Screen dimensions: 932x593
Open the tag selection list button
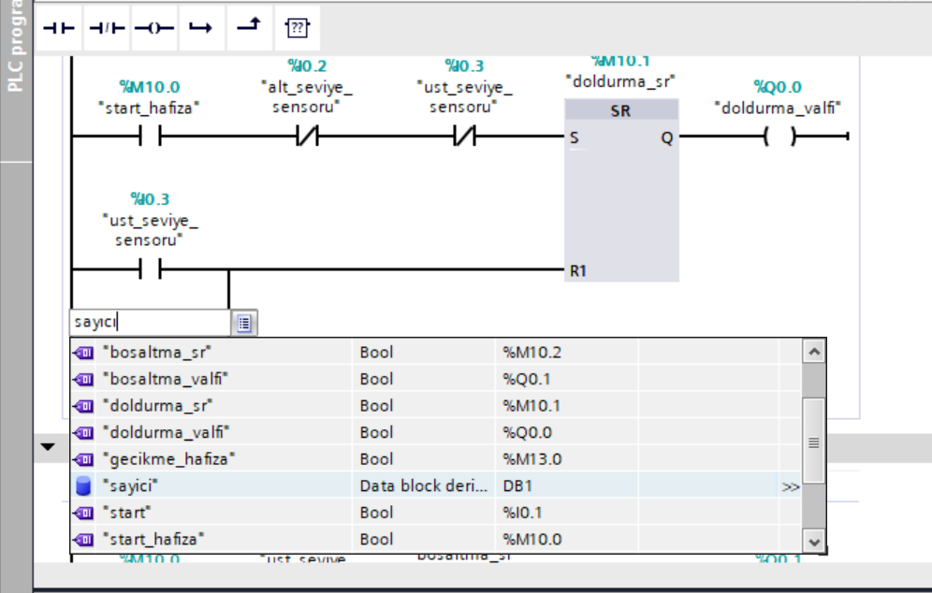click(x=244, y=323)
